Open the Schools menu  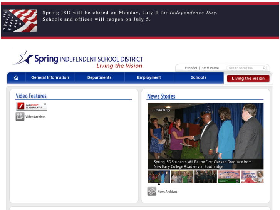coord(199,77)
